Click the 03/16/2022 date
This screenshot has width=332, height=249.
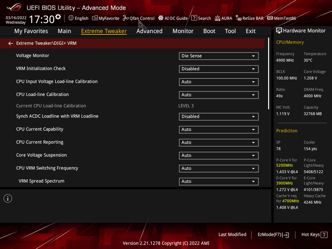coord(16,18)
